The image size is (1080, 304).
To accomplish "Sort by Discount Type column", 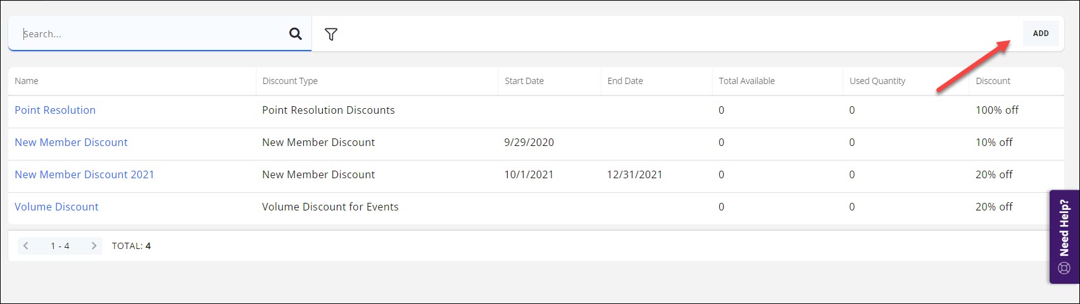I will [x=290, y=81].
